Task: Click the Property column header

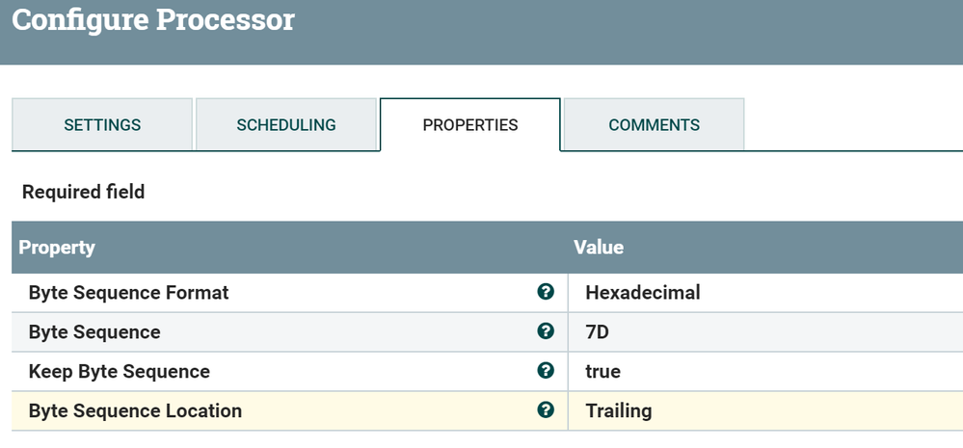Action: point(57,248)
